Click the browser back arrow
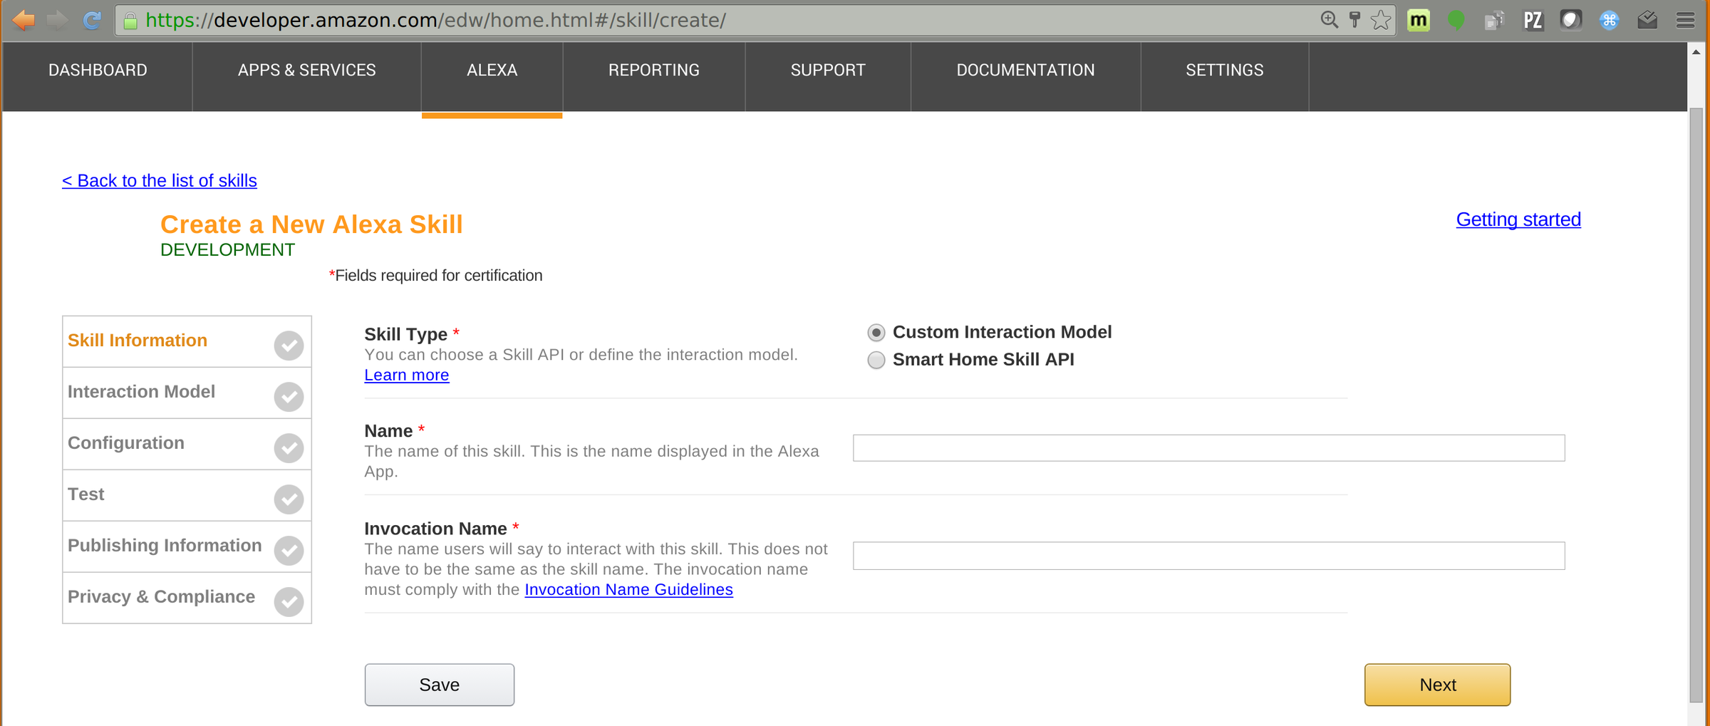 click(x=24, y=20)
